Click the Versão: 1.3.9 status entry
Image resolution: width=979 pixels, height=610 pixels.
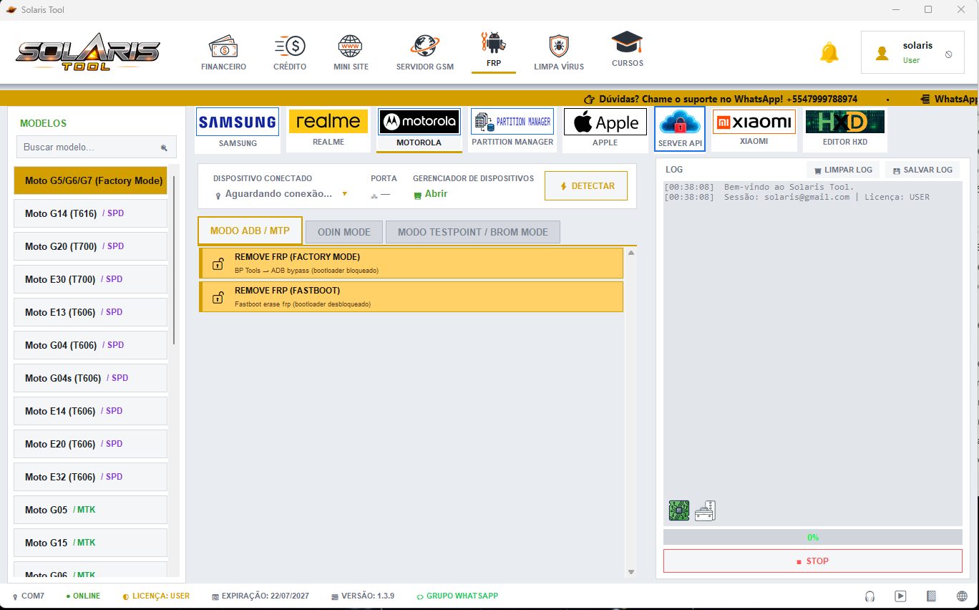pos(363,596)
